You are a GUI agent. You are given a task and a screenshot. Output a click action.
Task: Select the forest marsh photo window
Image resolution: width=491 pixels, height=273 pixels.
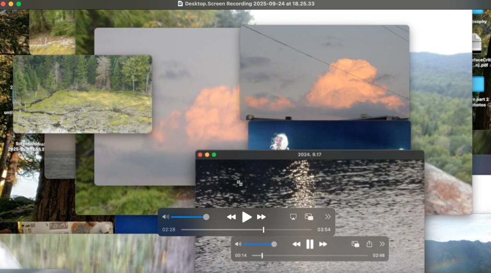click(82, 94)
